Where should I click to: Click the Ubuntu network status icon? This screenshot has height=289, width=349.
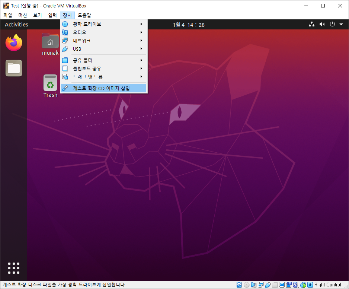(x=312, y=24)
